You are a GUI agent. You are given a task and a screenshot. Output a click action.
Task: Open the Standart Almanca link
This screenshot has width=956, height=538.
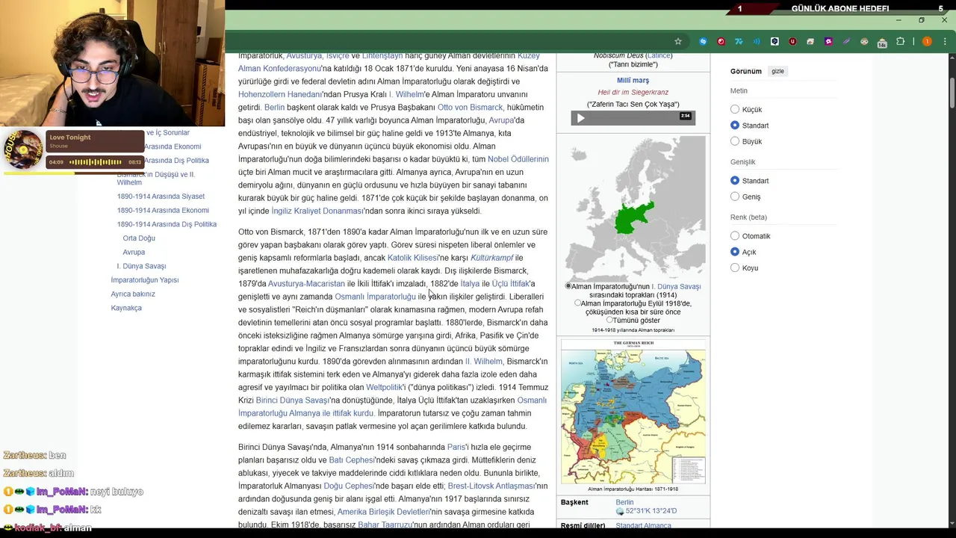coord(643,526)
